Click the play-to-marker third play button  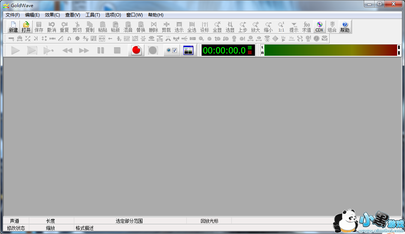(48, 50)
